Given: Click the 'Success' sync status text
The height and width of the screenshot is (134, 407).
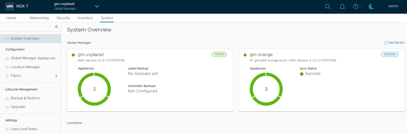Looking at the screenshot, I should coord(313,74).
